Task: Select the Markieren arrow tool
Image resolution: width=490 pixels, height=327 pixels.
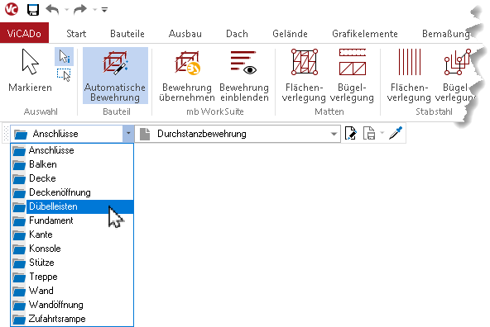Action: click(30, 70)
